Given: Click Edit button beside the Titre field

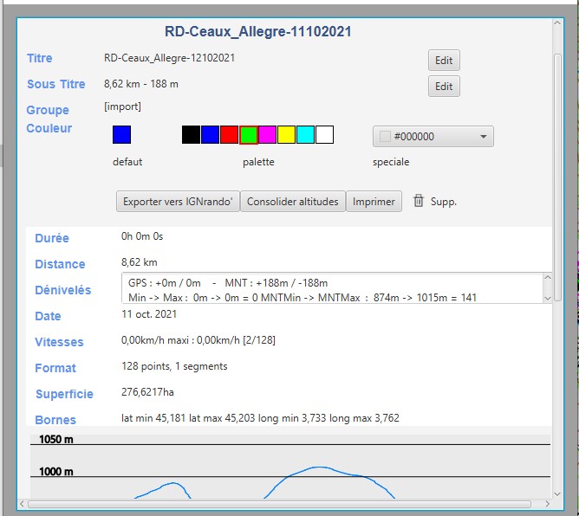Looking at the screenshot, I should 444,61.
